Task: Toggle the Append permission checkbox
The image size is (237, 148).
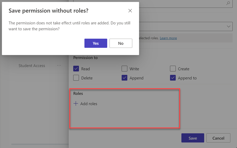Action: (124, 78)
